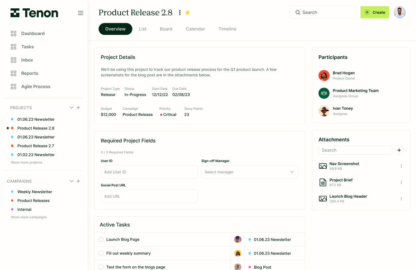This screenshot has height=270, width=416.
Task: Click the yellow favorite star beside project title
Action: click(188, 12)
